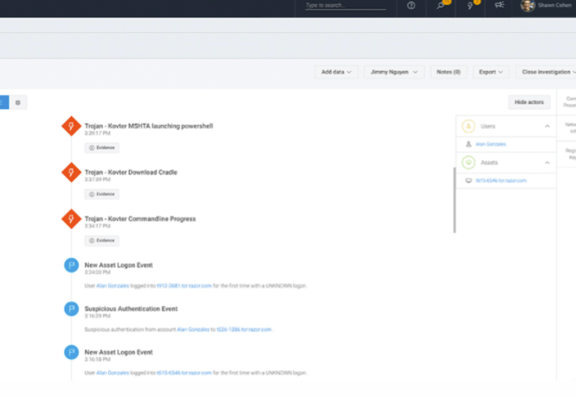Open the Jimmy Nguyen assignee dropdown
This screenshot has height=397, width=576.
(393, 72)
